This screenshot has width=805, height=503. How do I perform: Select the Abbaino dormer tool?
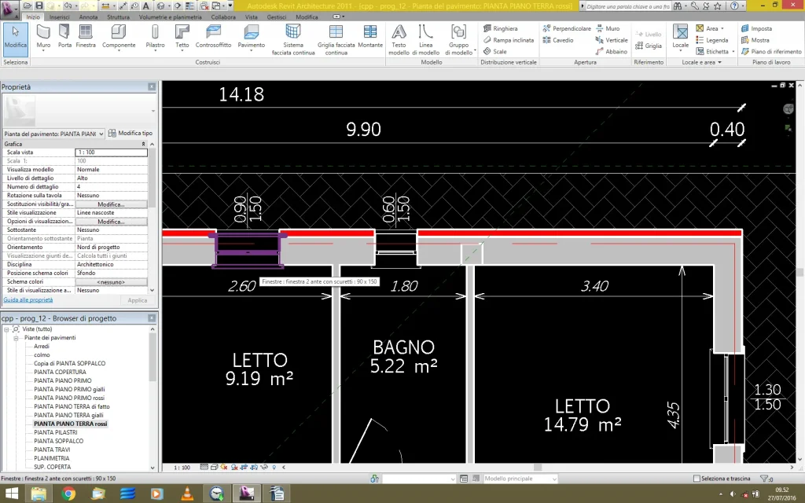(612, 51)
